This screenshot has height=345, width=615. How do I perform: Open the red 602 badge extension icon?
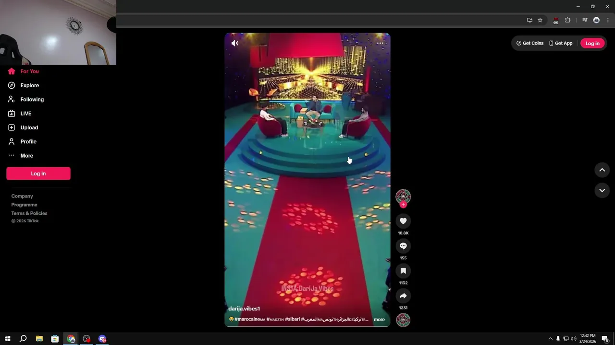pyautogui.click(x=556, y=21)
